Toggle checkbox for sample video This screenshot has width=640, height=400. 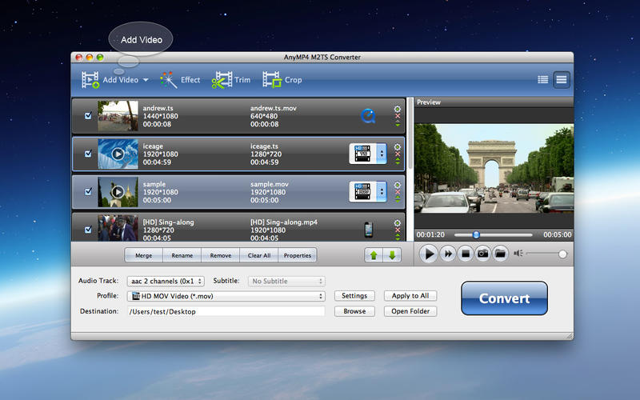(x=88, y=192)
